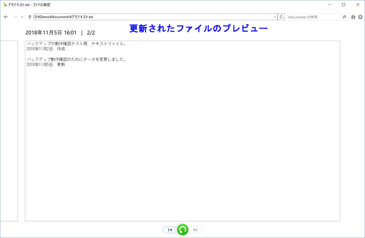Viewport: 365px width, 238px height.
Task: Open the settings gear menu
Action: (360, 17)
